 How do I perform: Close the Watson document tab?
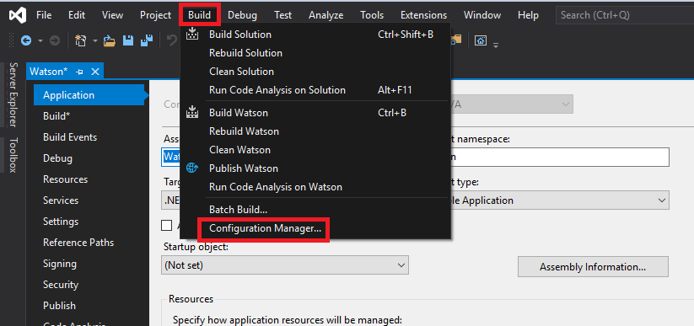(94, 72)
